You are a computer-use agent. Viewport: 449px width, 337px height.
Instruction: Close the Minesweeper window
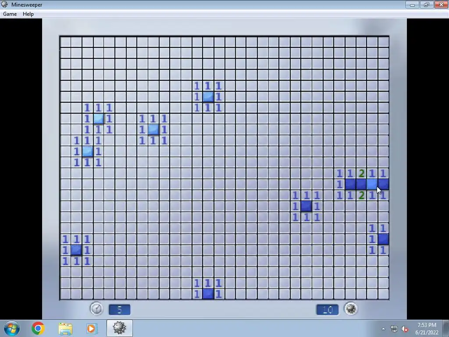pos(441,4)
